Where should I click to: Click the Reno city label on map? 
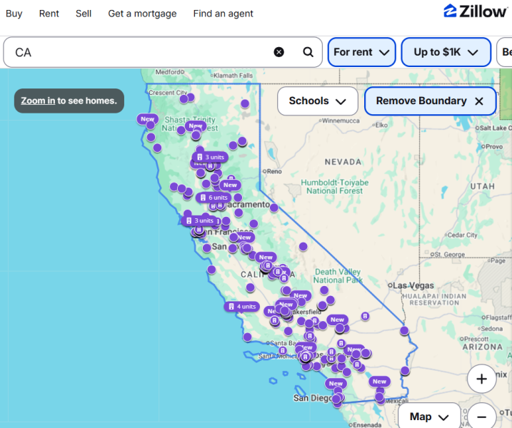(x=274, y=172)
